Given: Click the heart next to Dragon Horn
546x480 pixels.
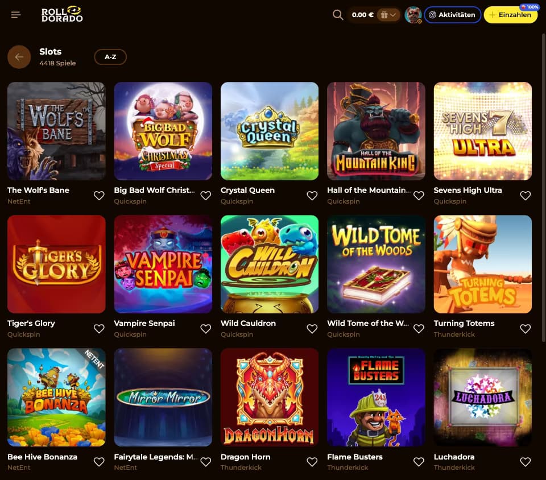Looking at the screenshot, I should [x=312, y=462].
